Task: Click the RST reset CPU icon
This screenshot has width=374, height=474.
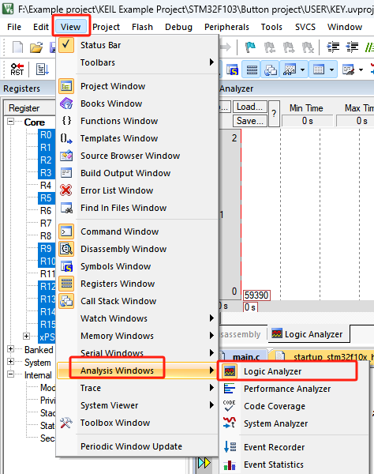Action: (x=17, y=70)
